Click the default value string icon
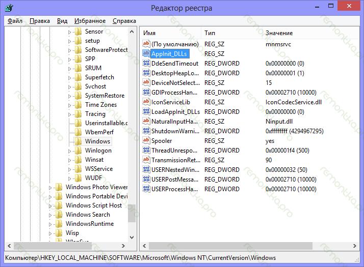The width and height of the screenshot is (364, 267). click(146, 44)
